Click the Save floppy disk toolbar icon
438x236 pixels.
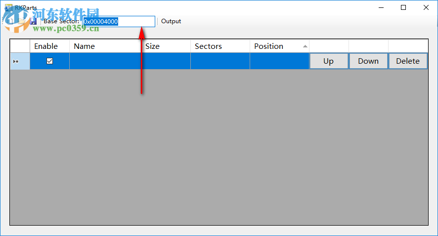(33, 22)
